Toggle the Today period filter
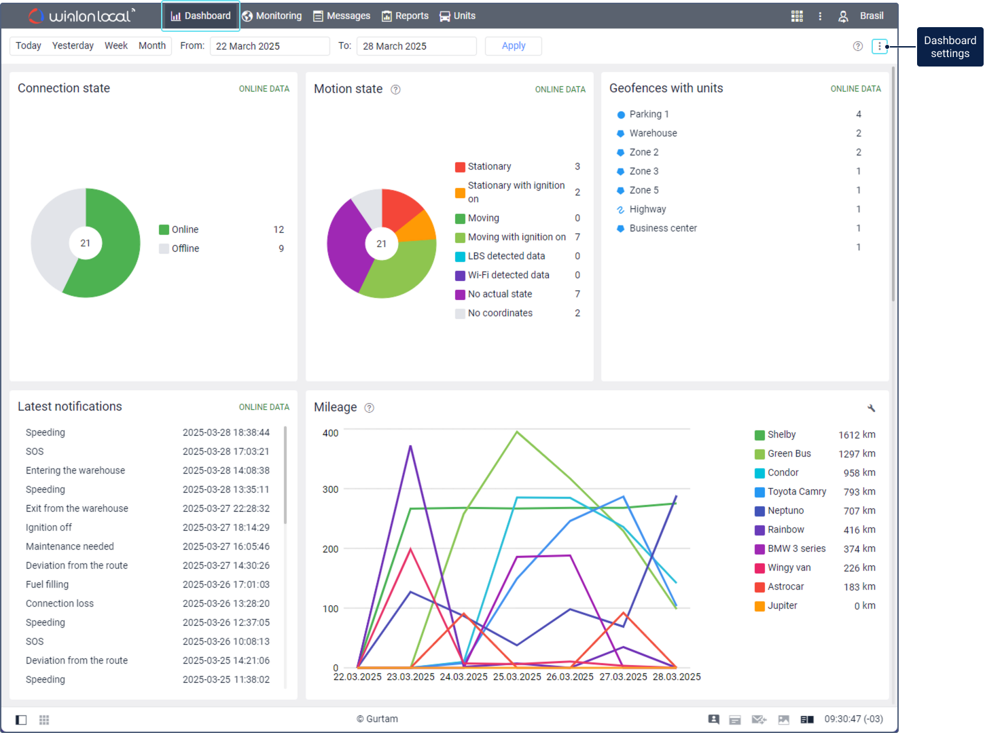 [29, 45]
